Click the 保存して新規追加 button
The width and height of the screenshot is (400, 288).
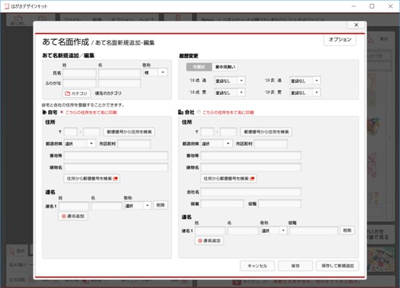pos(337,266)
